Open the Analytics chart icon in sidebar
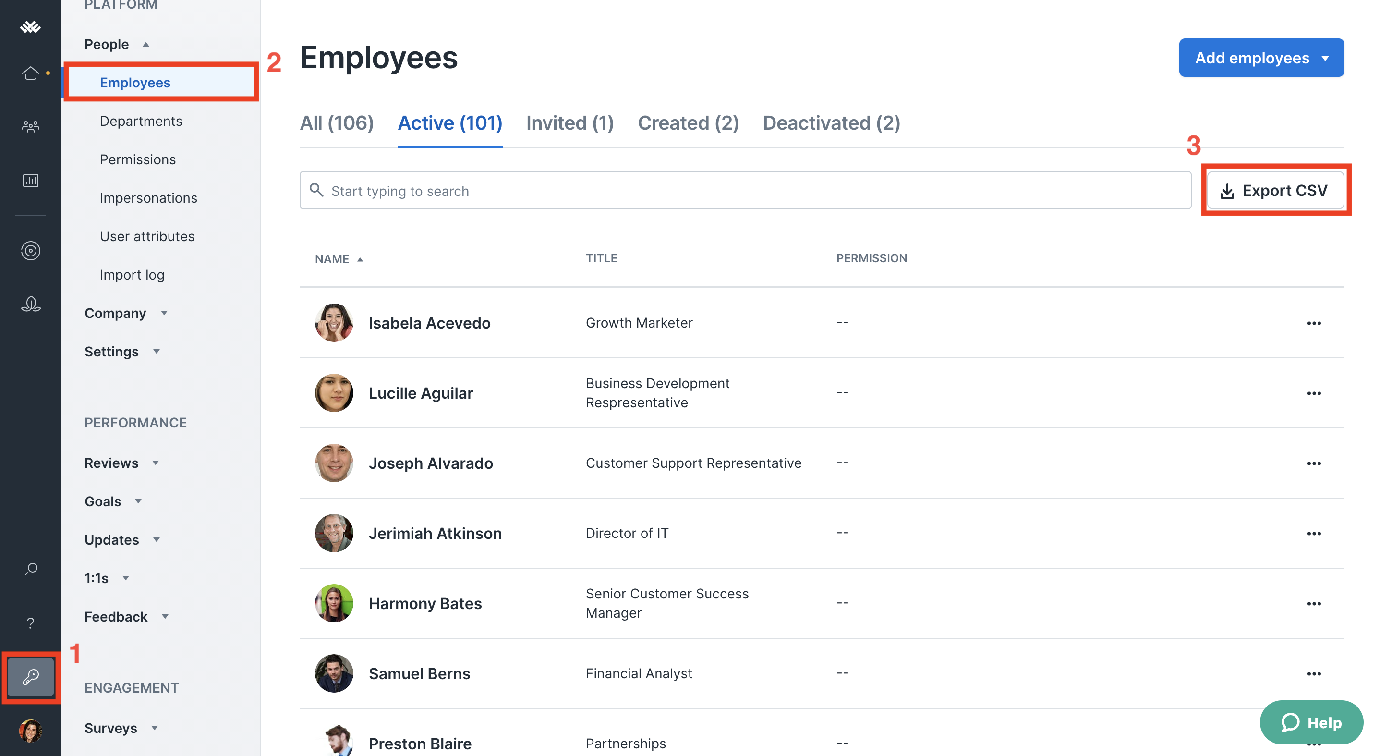The height and width of the screenshot is (756, 1380). (31, 180)
